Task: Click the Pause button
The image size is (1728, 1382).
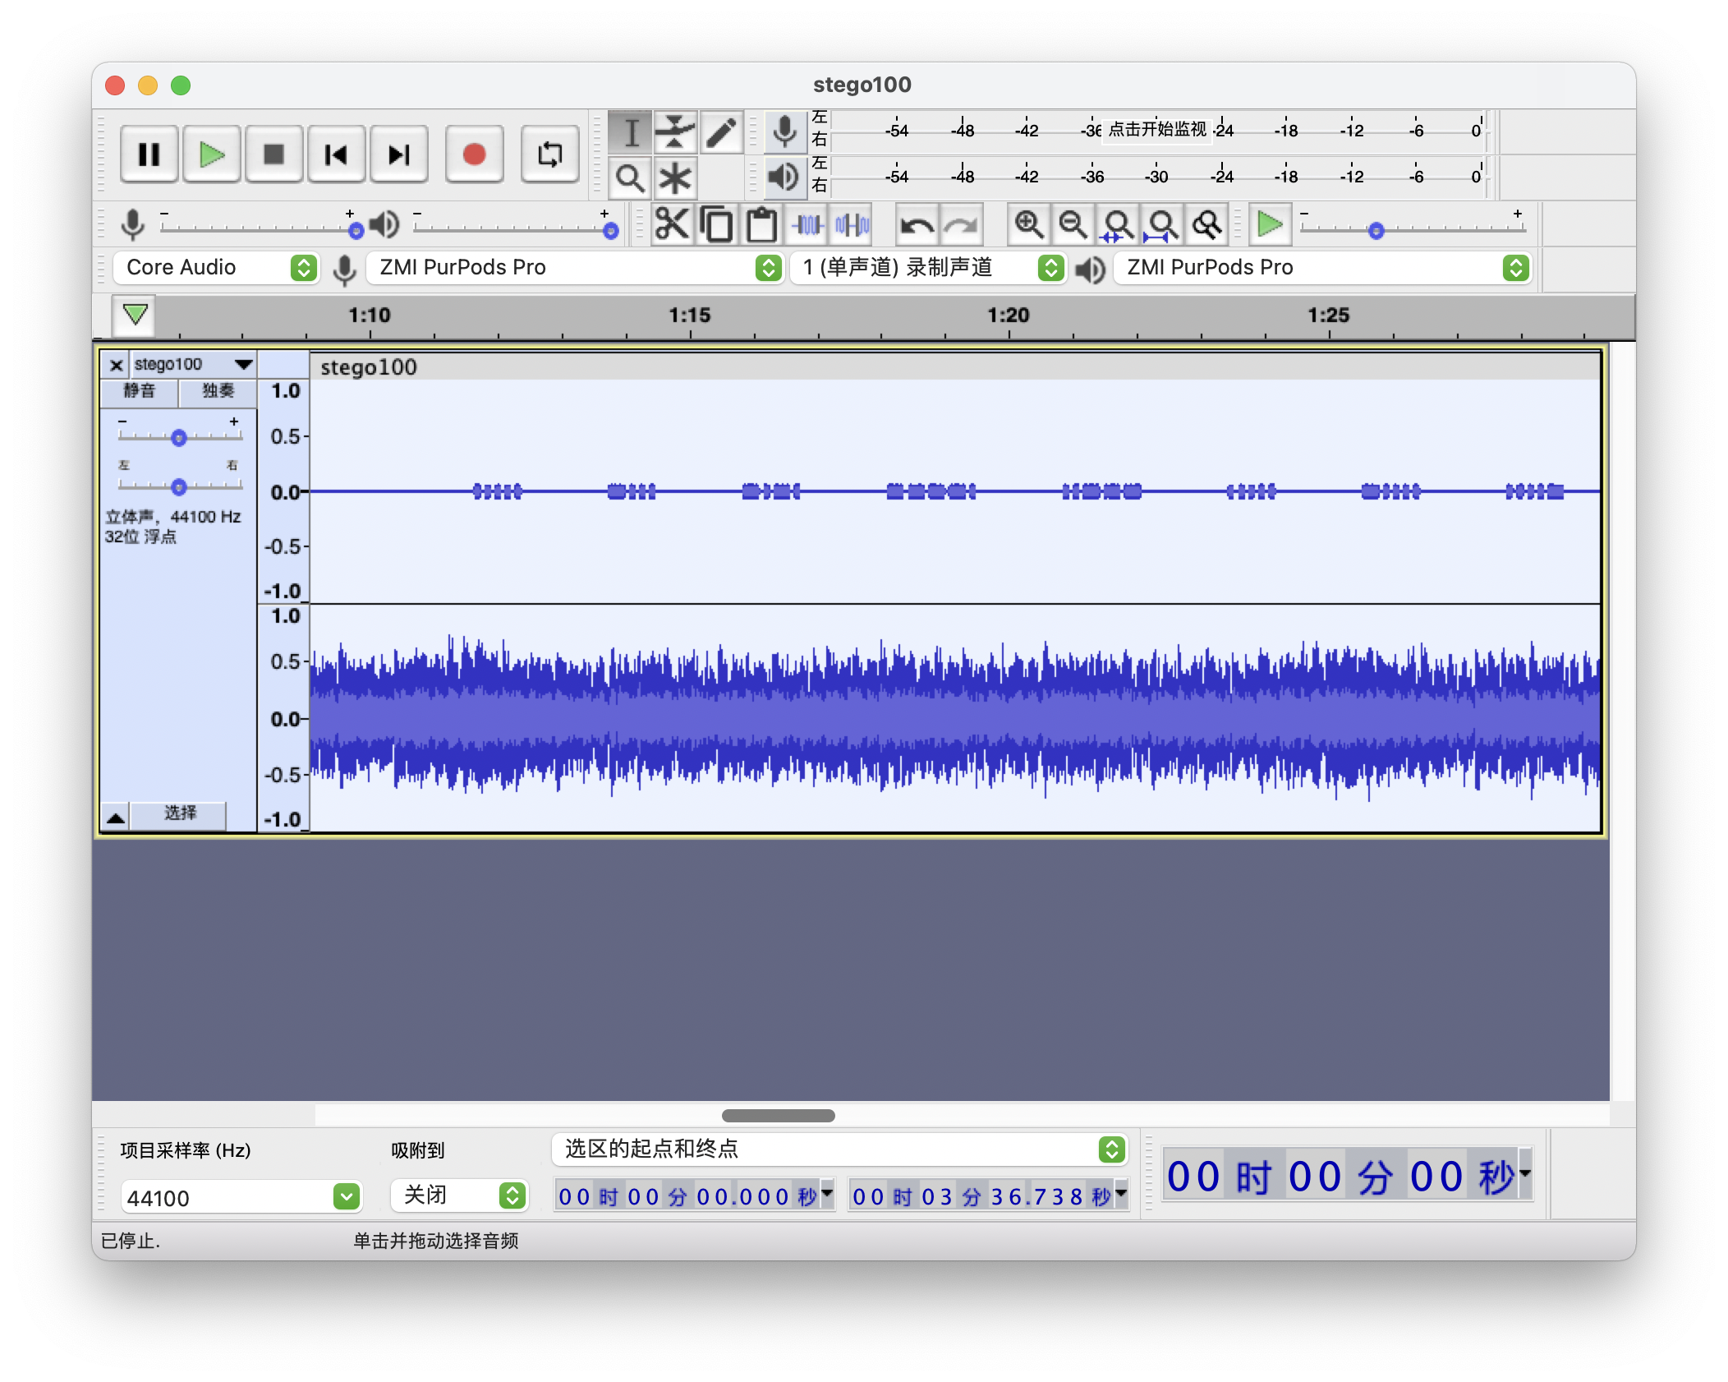Action: tap(149, 154)
